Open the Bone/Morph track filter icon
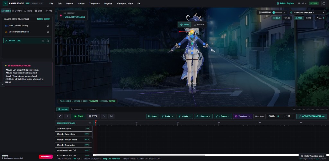Viewport: 329px width, 161px height. click(90, 123)
